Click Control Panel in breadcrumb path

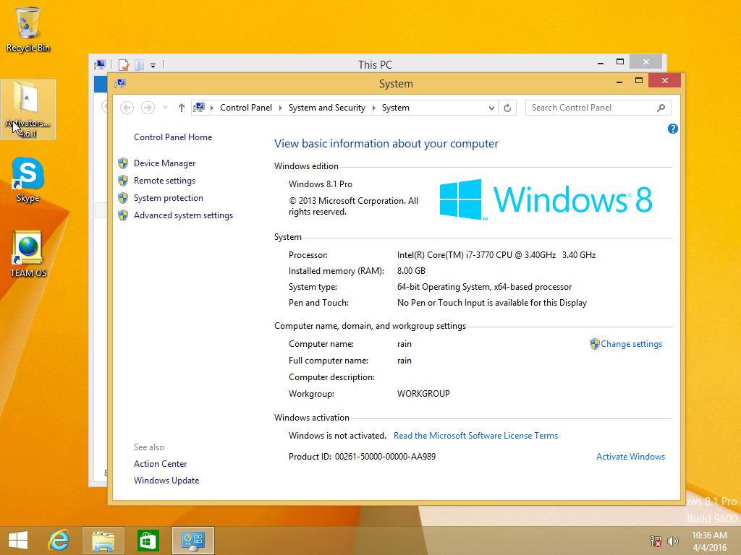(246, 108)
